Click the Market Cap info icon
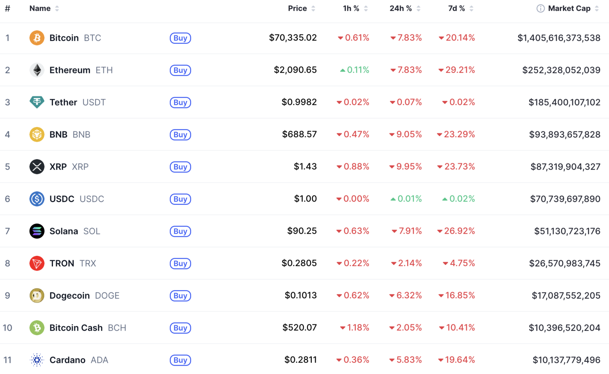 (540, 8)
